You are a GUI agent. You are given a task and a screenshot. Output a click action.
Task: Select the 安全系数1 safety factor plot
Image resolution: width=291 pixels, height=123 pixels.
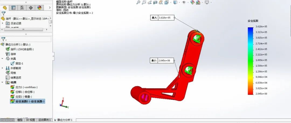pos(27,101)
